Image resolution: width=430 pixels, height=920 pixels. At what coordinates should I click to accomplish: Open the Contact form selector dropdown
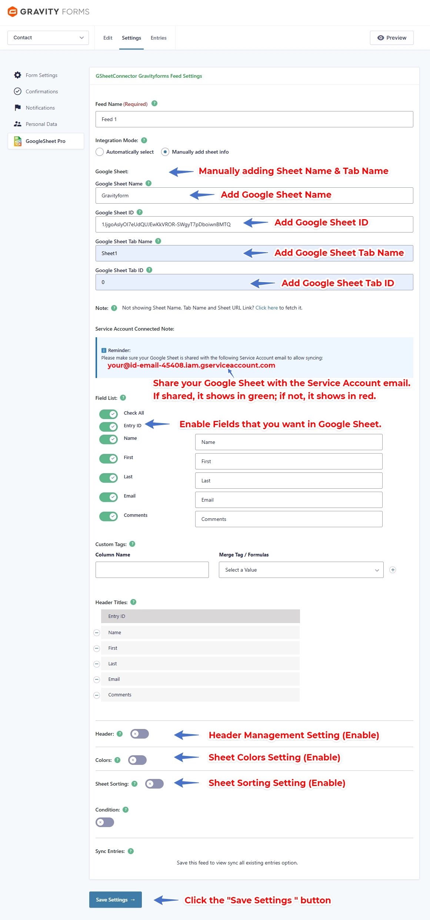coord(48,38)
